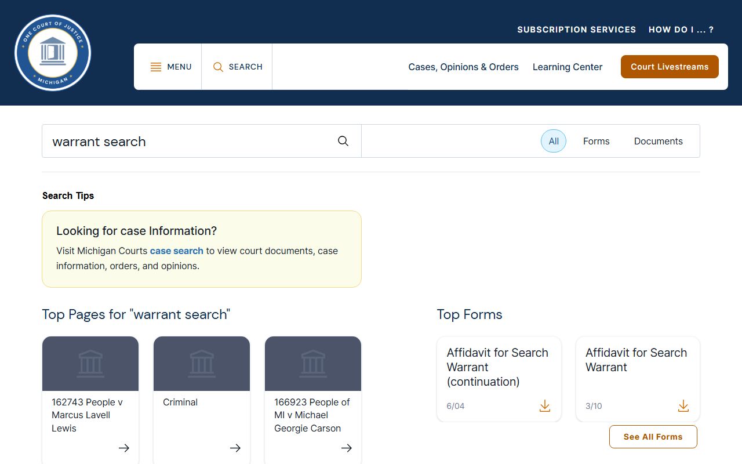Switch to the Documents filter tab
Image resolution: width=742 pixels, height=464 pixels.
[x=659, y=141]
